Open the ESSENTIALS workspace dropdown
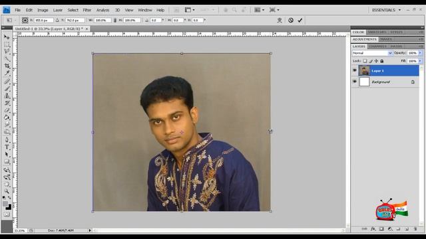426x239 pixels. coord(386,10)
